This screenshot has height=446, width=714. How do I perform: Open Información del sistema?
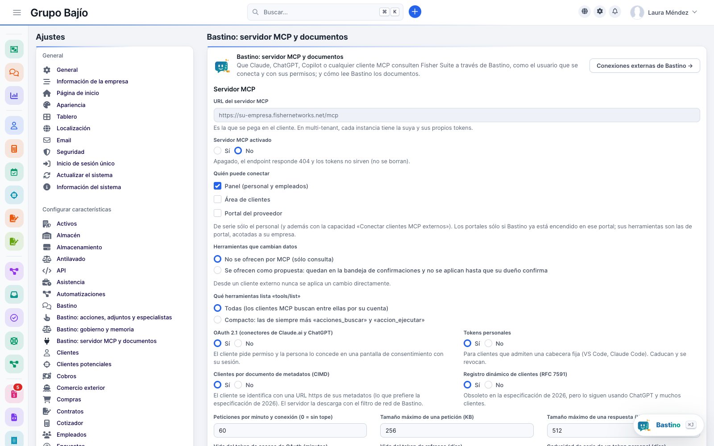tap(88, 187)
